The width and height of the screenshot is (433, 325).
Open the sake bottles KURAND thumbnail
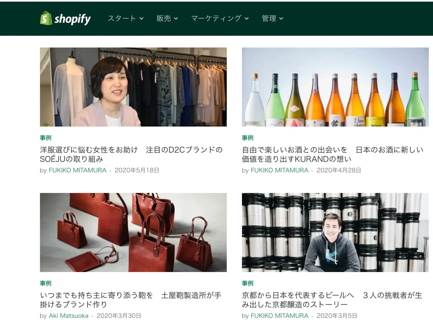335,87
